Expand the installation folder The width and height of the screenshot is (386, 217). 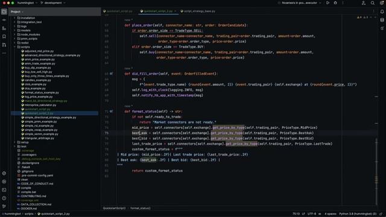[x=14, y=18]
